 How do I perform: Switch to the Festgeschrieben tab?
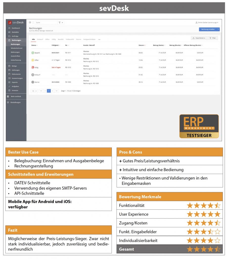click(89, 39)
